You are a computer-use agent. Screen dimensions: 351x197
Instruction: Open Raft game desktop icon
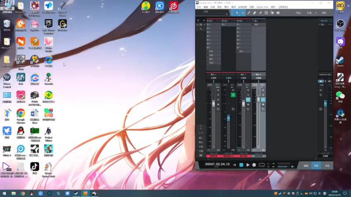pos(21,79)
